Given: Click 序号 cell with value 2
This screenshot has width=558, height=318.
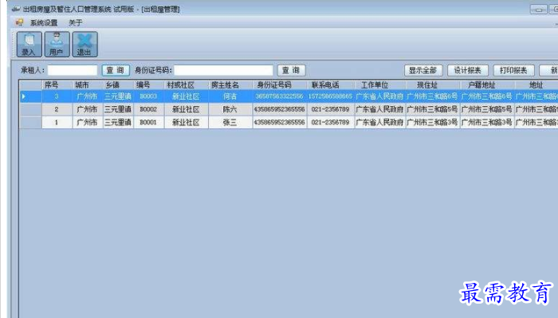Looking at the screenshot, I should tap(57, 109).
